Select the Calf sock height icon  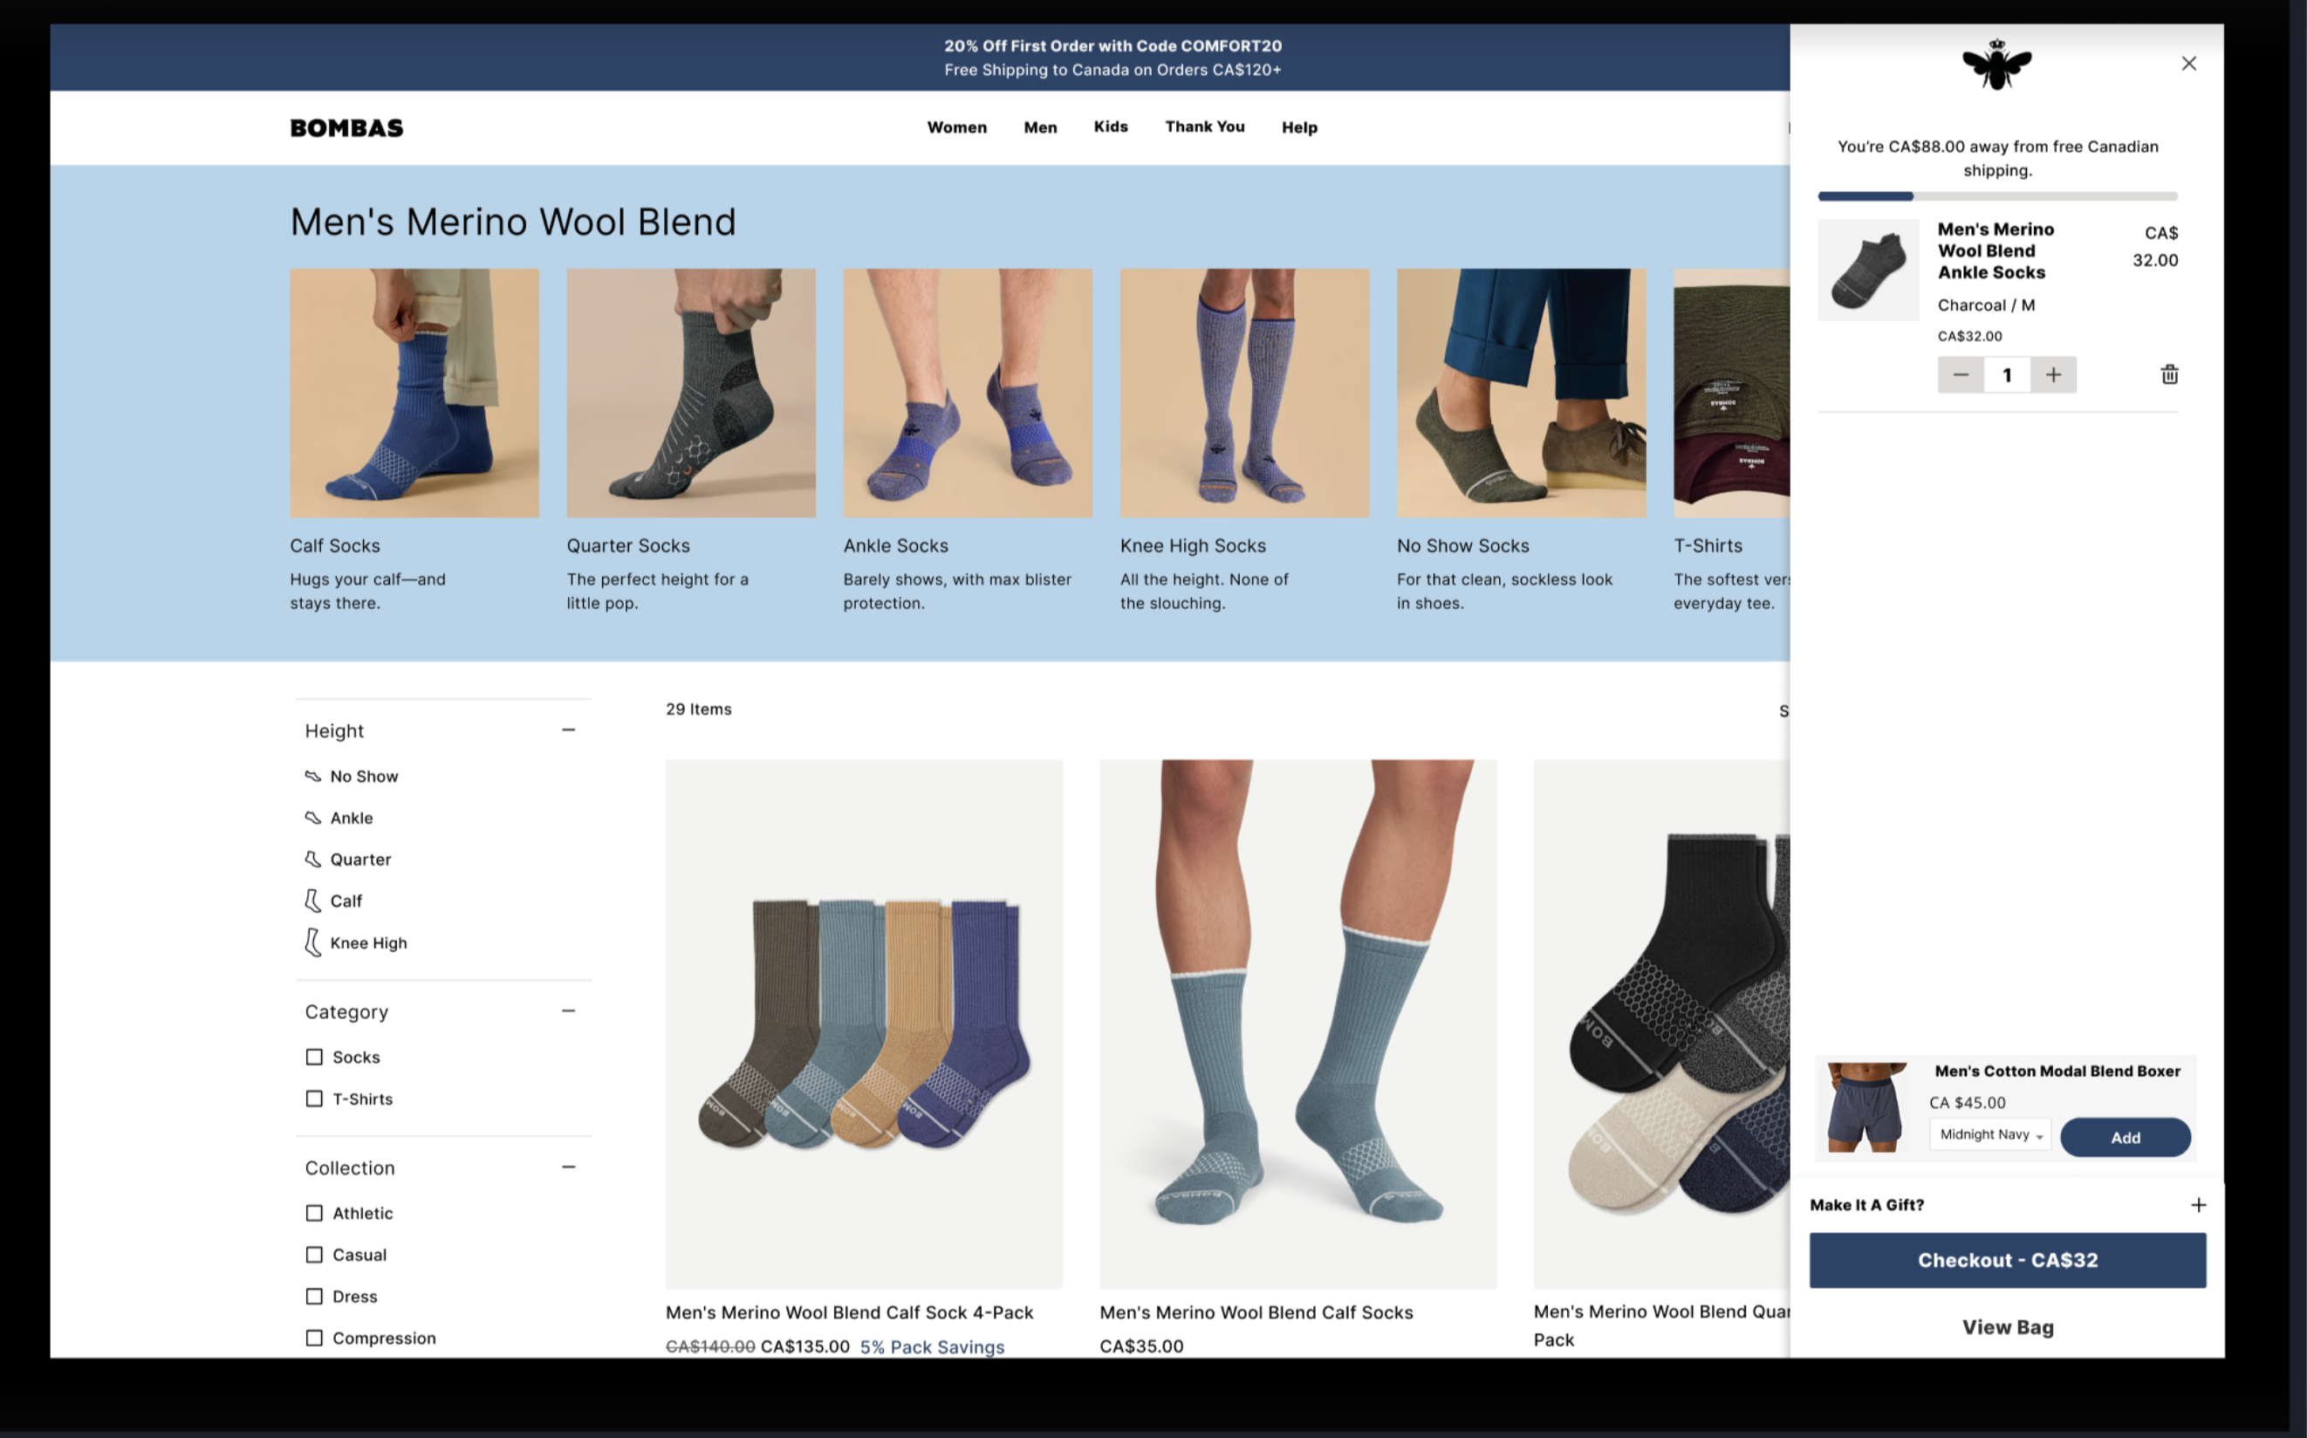(x=313, y=900)
